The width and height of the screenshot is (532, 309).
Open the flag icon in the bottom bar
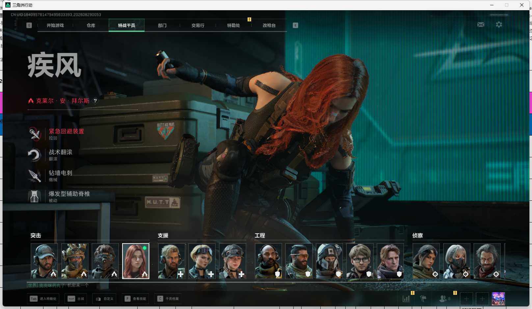(423, 298)
